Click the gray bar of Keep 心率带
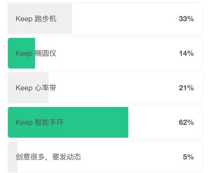This screenshot has width=210, height=173. tap(28, 88)
